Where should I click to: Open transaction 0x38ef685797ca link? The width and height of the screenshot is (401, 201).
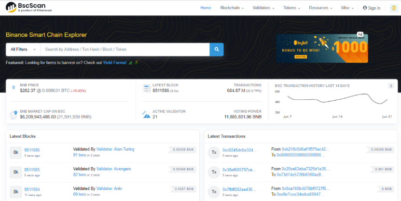pos(239,170)
